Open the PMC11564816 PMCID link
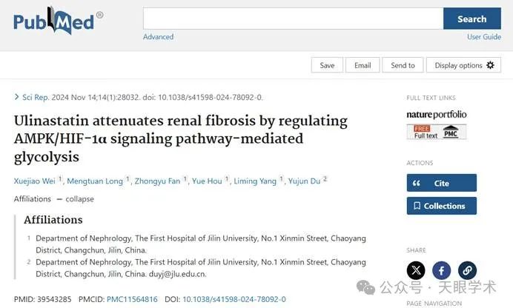 point(132,299)
